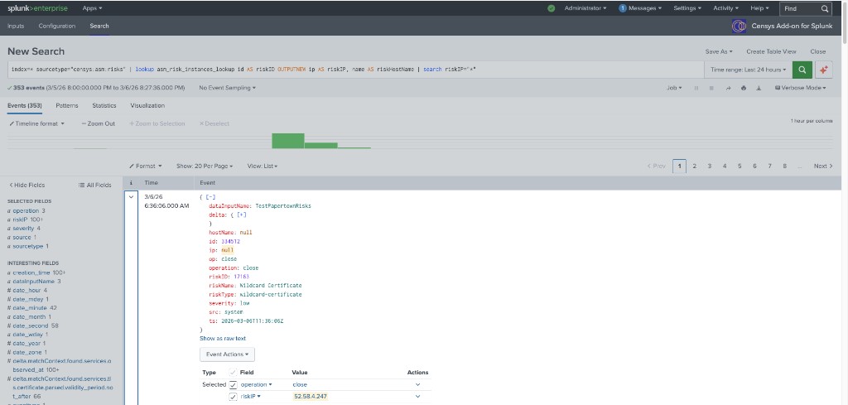Toggle the riskIP field checkbox

point(233,397)
